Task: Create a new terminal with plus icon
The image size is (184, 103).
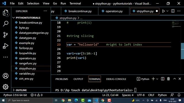Action: [153, 79]
